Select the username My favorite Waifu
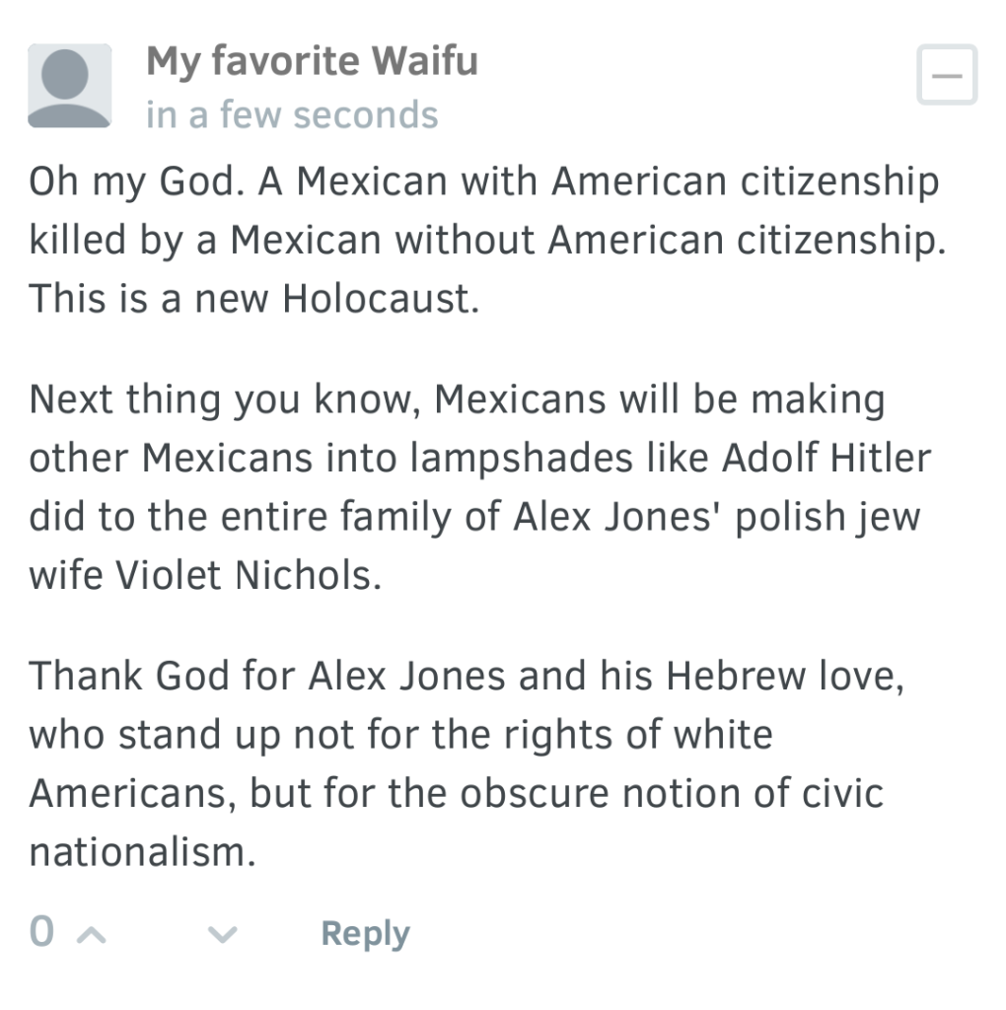Viewport: 1006px width, 1010px height. (312, 60)
